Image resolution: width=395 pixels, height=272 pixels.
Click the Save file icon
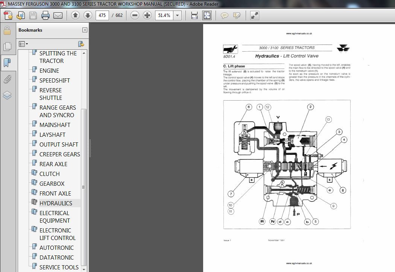33,15
